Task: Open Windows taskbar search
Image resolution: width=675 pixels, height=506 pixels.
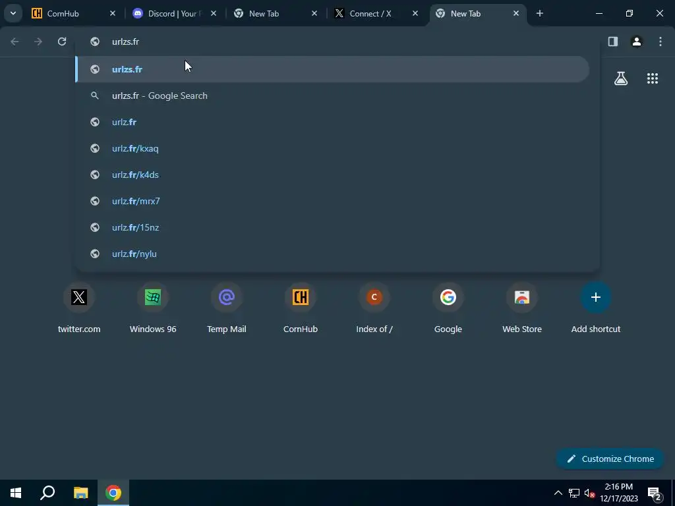Action: tap(47, 493)
